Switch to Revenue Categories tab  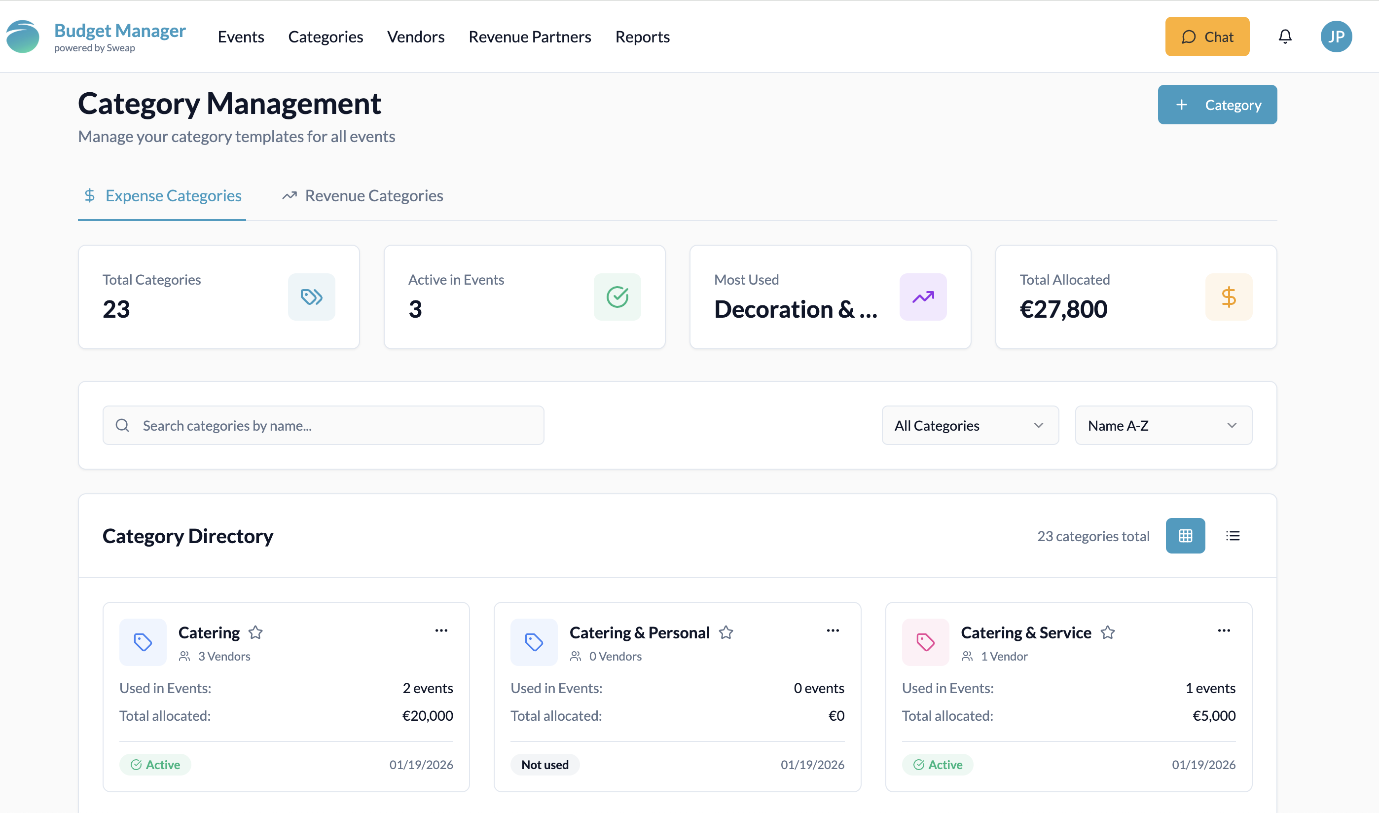click(x=363, y=196)
